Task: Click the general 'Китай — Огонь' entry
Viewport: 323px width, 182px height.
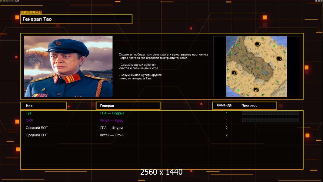Action: tap(112, 135)
